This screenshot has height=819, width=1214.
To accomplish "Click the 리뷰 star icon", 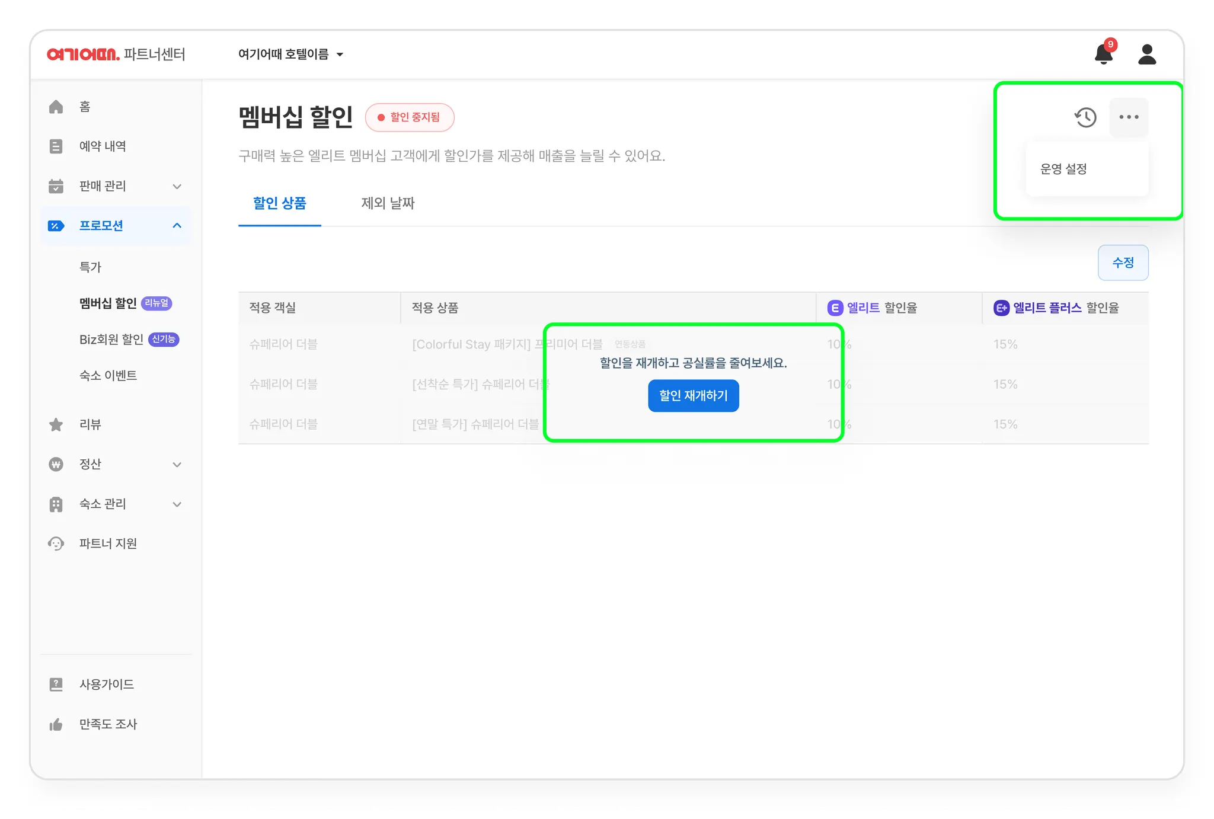I will tap(56, 424).
